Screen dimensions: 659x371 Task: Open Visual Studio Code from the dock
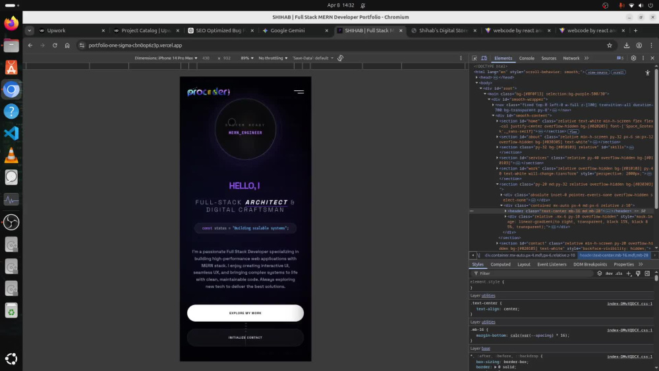[x=11, y=133]
